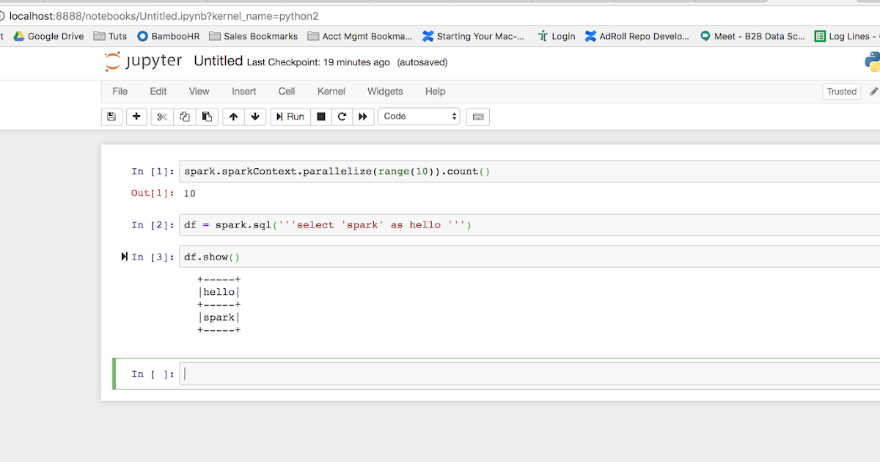
Task: Select the parallelize code cell In [1]
Action: pos(529,172)
